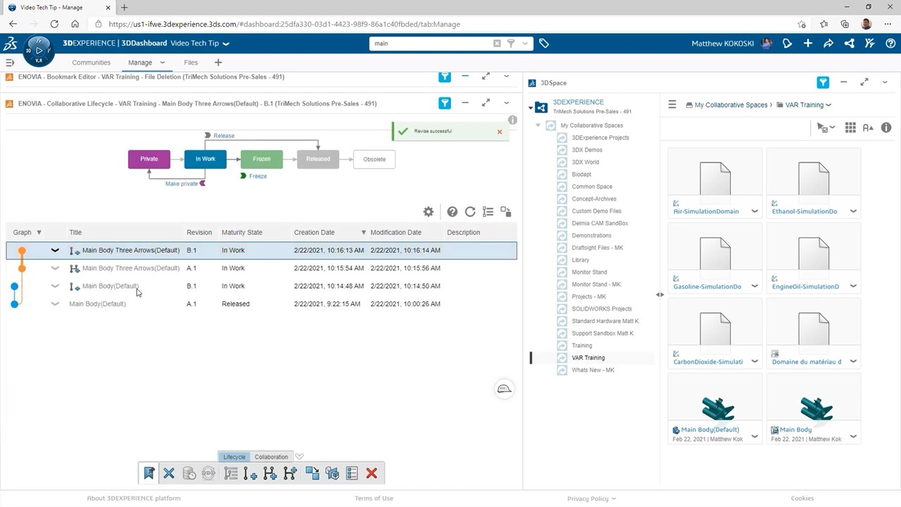The width and height of the screenshot is (901, 507).
Task: Open the 3DSpace widget chevron menu
Action: [885, 83]
